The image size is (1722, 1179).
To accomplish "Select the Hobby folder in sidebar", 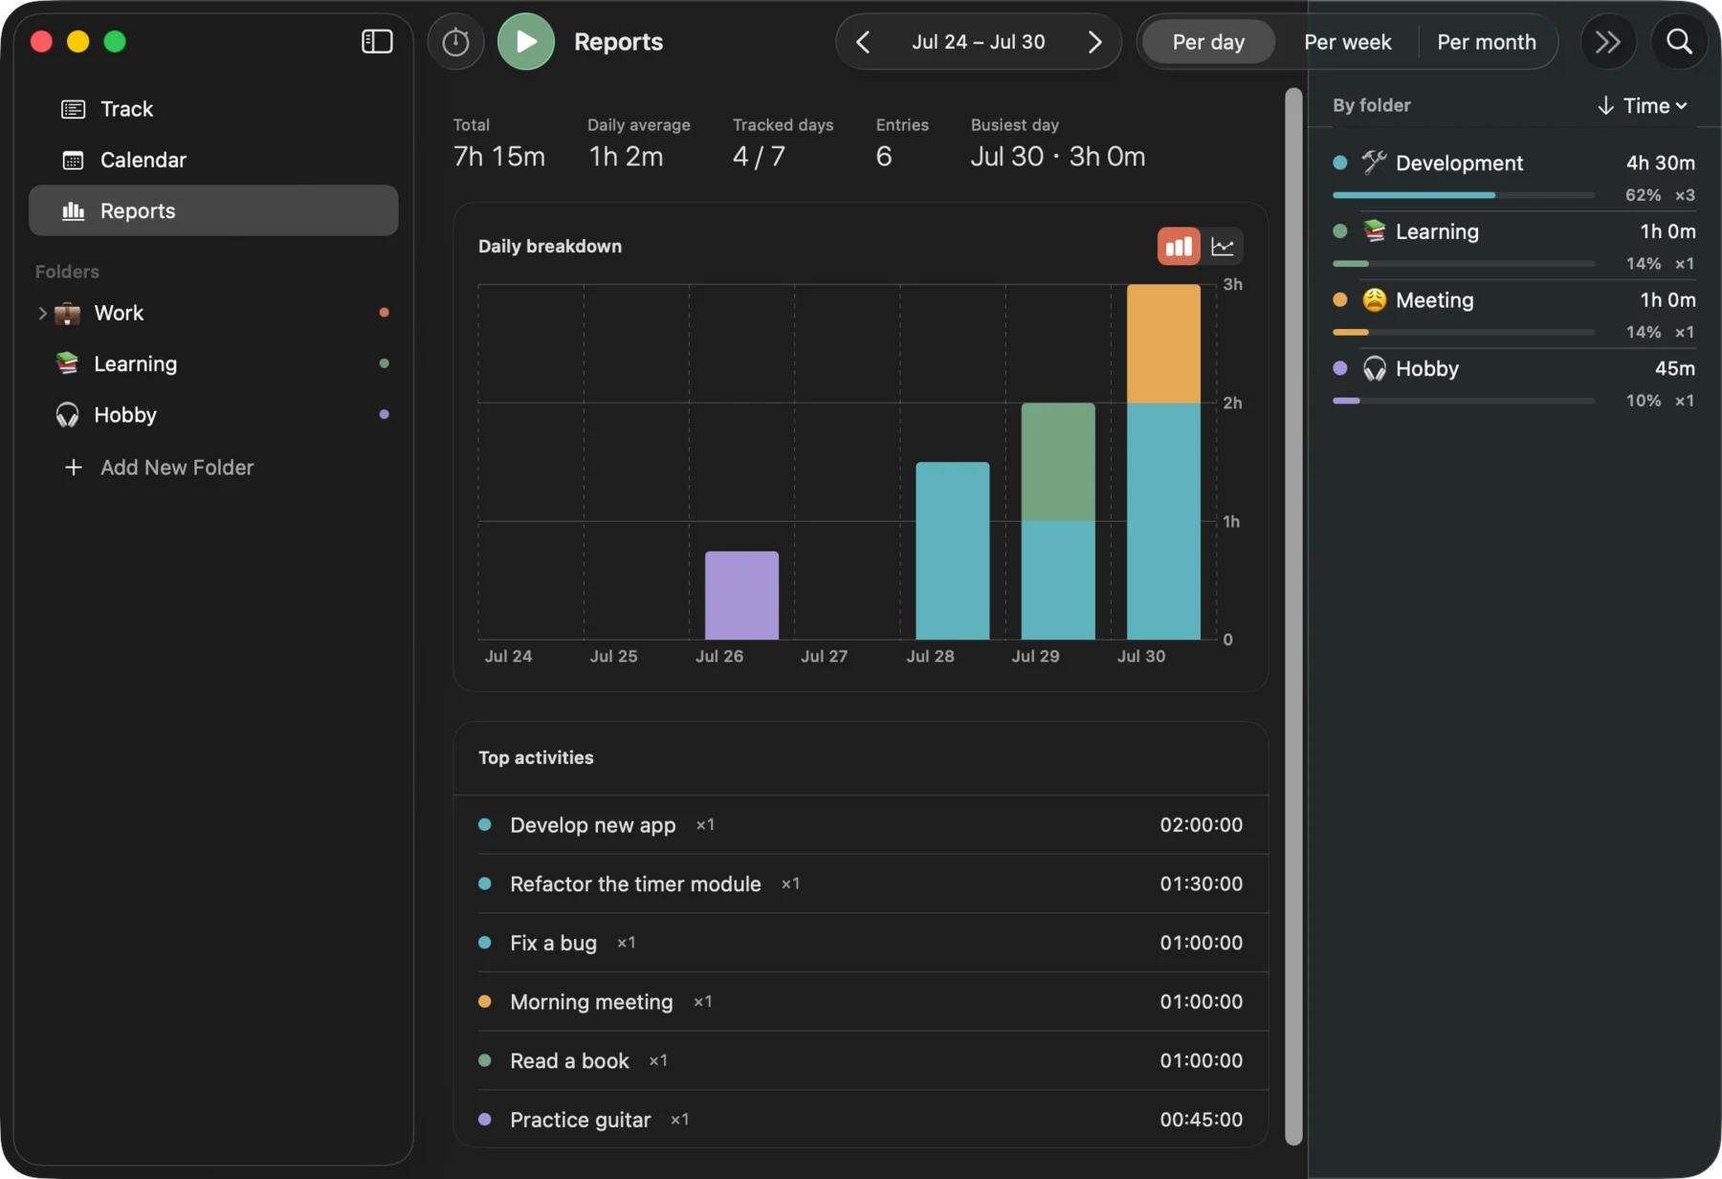I will pyautogui.click(x=213, y=415).
